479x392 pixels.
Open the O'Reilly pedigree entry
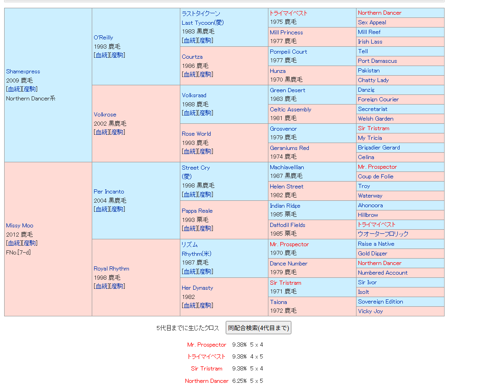coord(103,38)
